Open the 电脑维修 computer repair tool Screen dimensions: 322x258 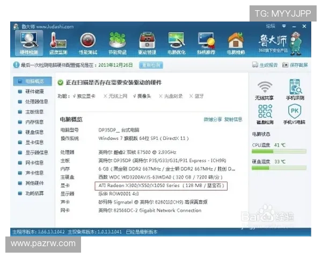click(236, 43)
